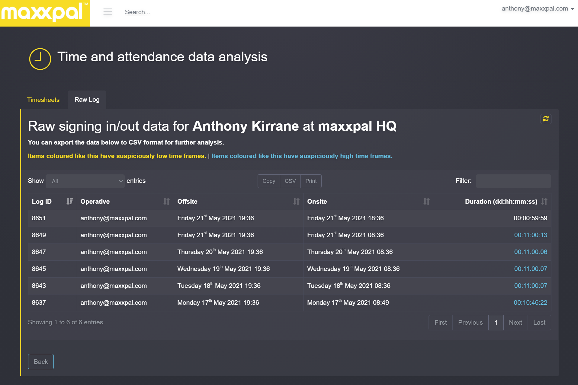578x385 pixels.
Task: Click the Showing 1 to 6 entries text
Action: click(65, 322)
